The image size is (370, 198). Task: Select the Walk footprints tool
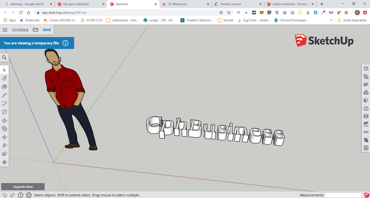[x=4, y=154]
